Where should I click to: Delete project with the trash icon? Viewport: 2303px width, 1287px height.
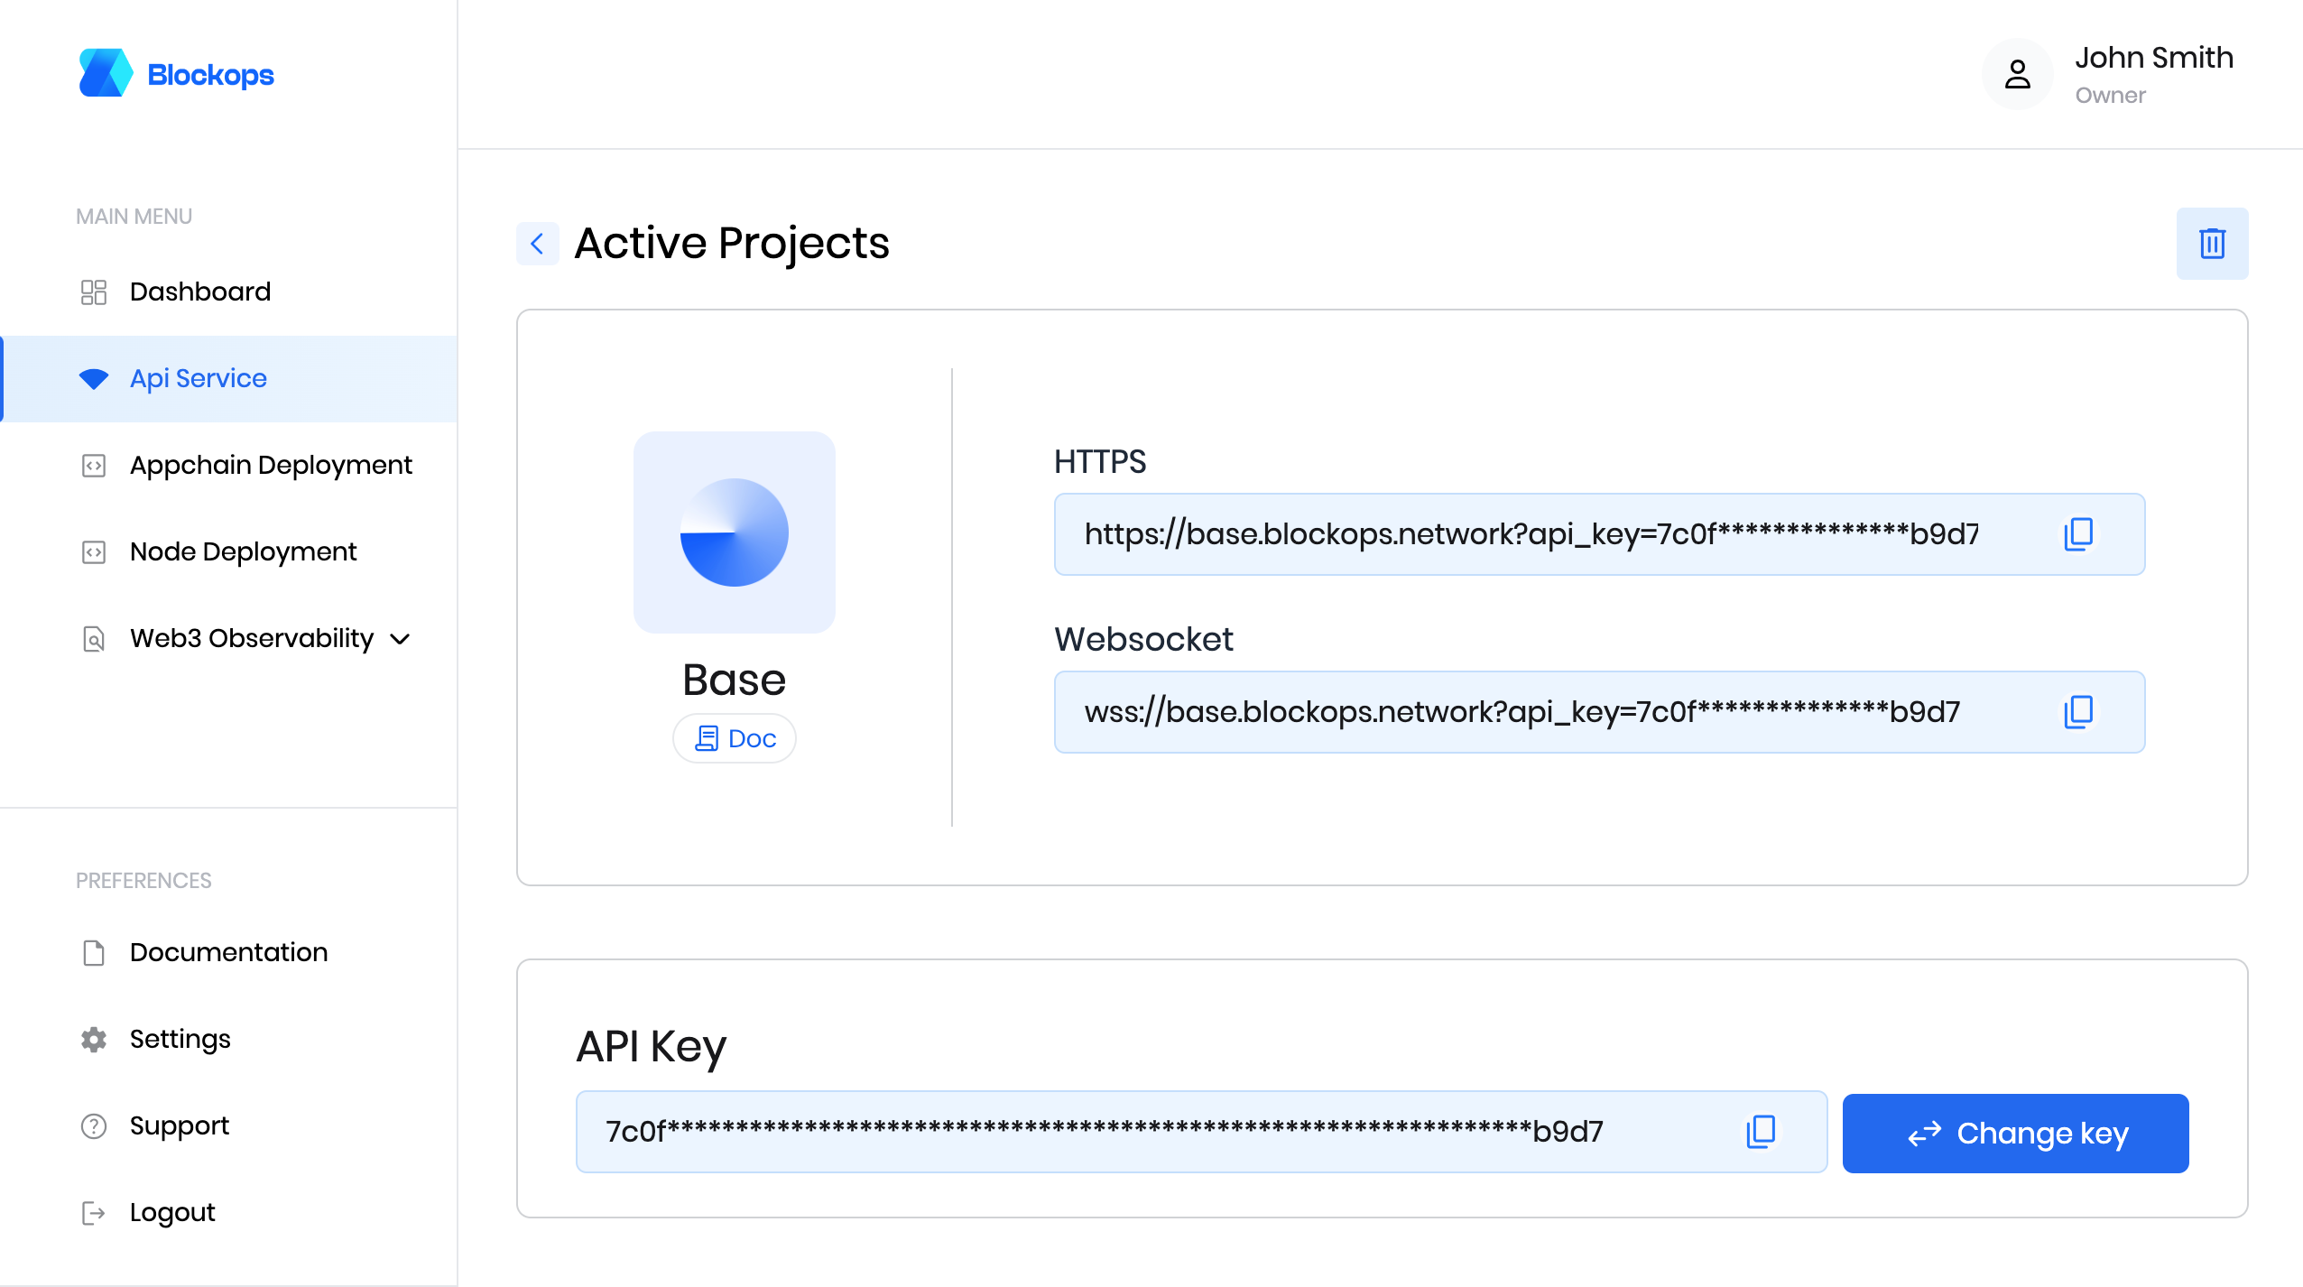coord(2212,244)
